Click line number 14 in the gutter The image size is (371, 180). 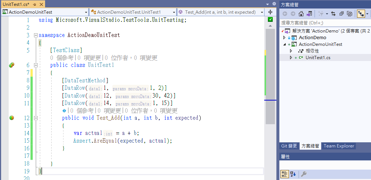pyautogui.click(x=27, y=133)
